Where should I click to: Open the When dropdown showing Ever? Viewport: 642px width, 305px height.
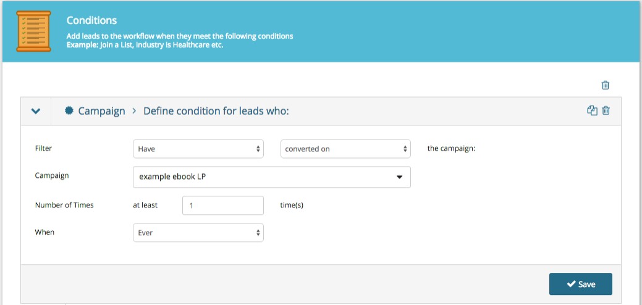tap(198, 233)
